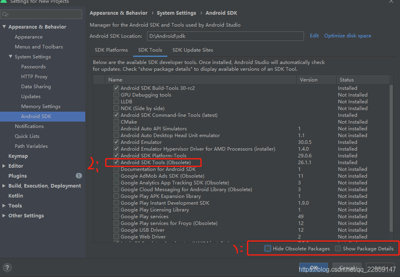Expand the Tools settings node
The image size is (400, 277).
click(x=4, y=205)
